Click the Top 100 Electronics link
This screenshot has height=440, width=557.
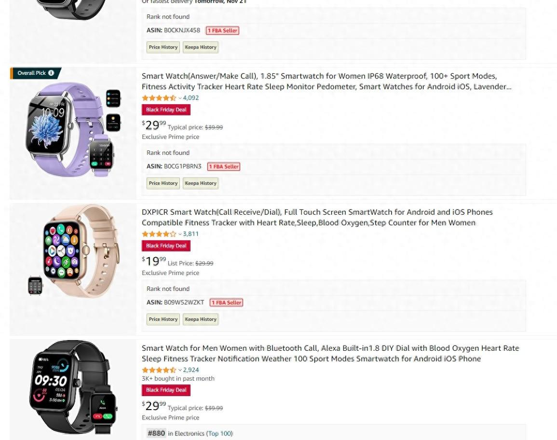[219, 434]
